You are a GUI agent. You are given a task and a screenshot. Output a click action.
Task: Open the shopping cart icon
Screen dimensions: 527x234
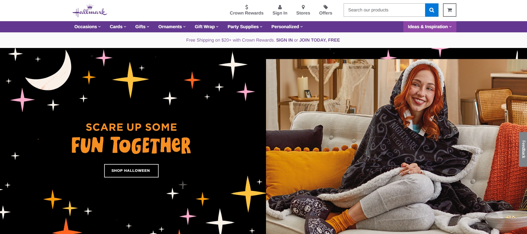tap(449, 10)
